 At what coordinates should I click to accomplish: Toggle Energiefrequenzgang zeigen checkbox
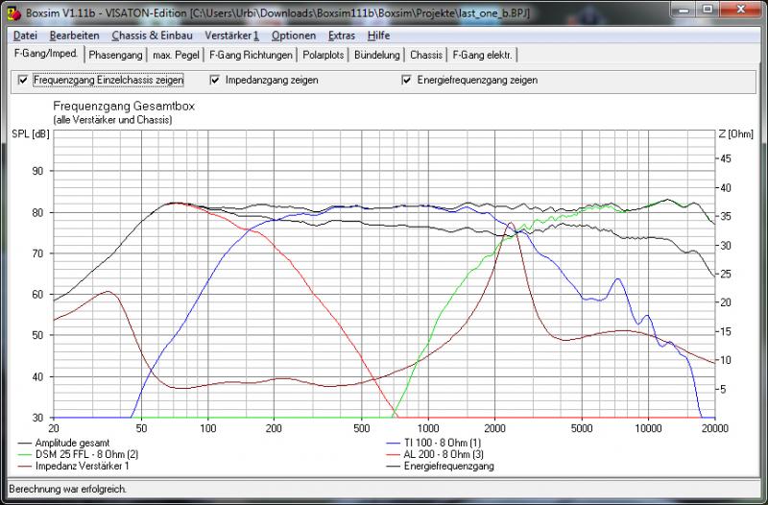click(406, 80)
